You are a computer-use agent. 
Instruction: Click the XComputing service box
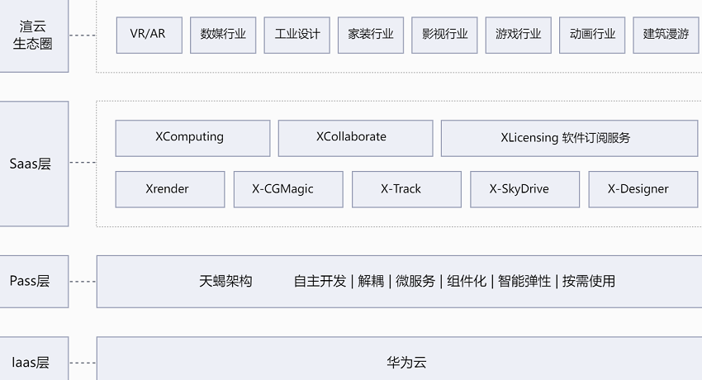tap(192, 138)
